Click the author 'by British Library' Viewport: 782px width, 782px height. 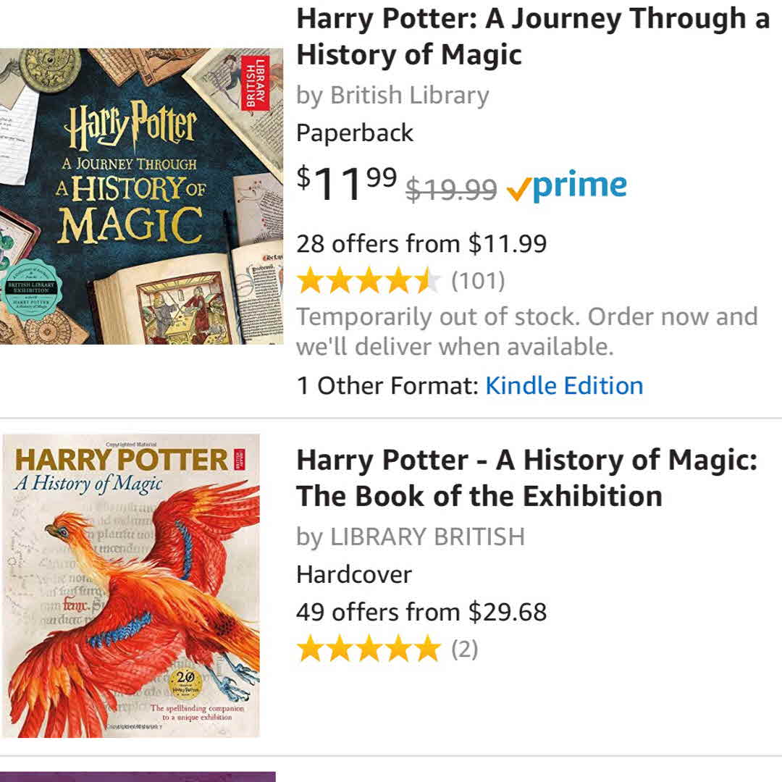click(392, 96)
